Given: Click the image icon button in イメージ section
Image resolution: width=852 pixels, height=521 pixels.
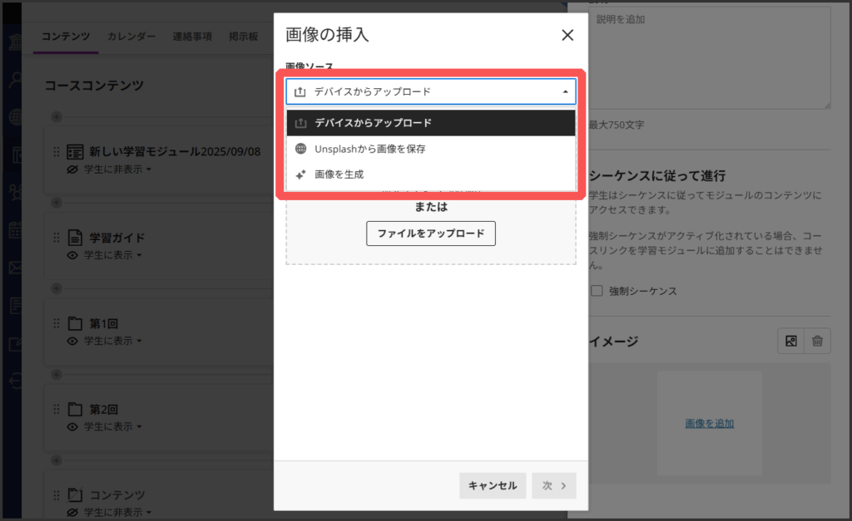Looking at the screenshot, I should pos(790,341).
